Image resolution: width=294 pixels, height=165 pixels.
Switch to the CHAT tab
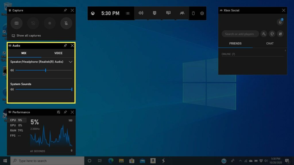[270, 44]
